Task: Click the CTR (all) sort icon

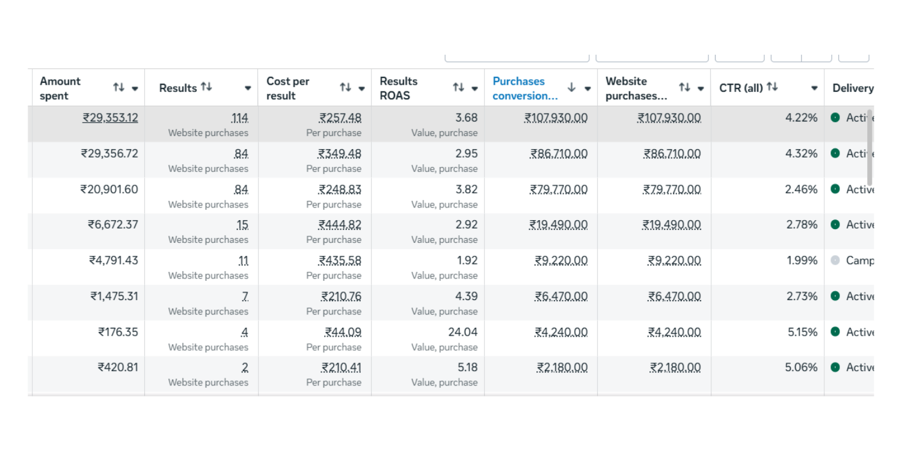Action: click(x=772, y=87)
